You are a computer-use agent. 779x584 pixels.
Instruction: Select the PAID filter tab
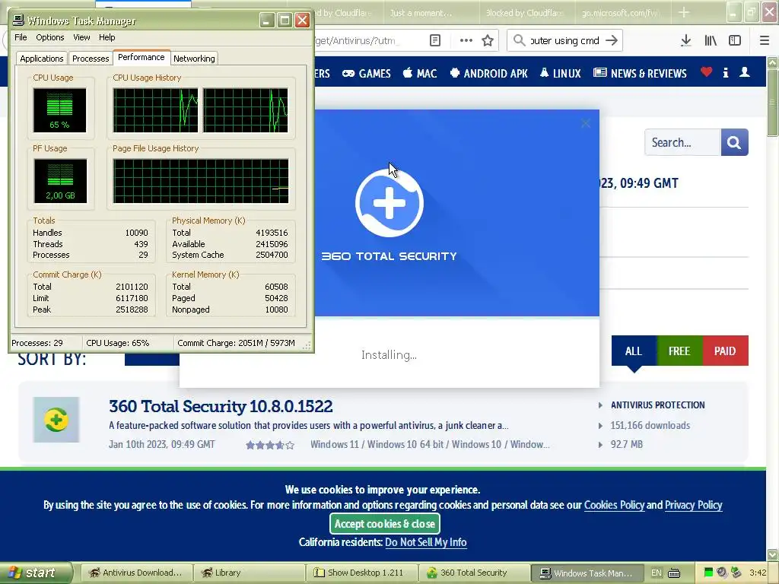click(725, 351)
